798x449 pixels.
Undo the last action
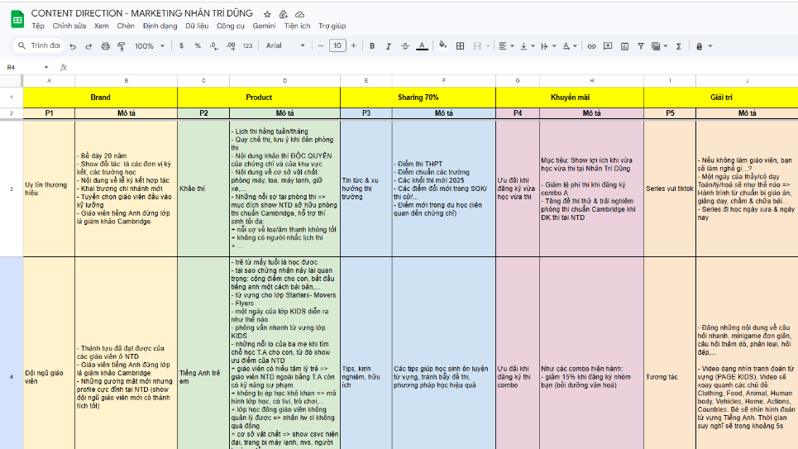(x=73, y=45)
